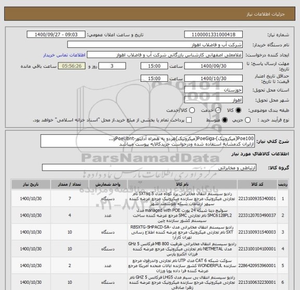Screen dimensions: 300x290
Task: Click quantity 4 in row 2
Action: tap(70, 216)
